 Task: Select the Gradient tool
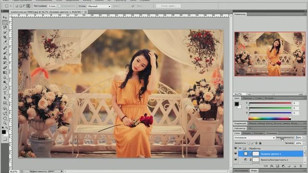tap(5, 73)
